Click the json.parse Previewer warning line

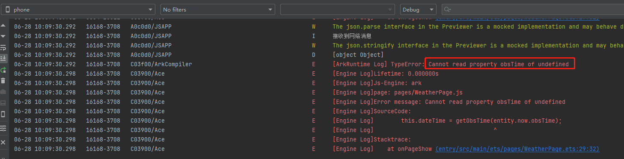click(x=478, y=26)
